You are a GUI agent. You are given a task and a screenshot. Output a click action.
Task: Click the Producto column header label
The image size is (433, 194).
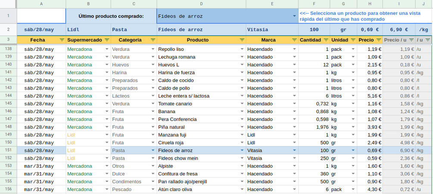pos(197,40)
